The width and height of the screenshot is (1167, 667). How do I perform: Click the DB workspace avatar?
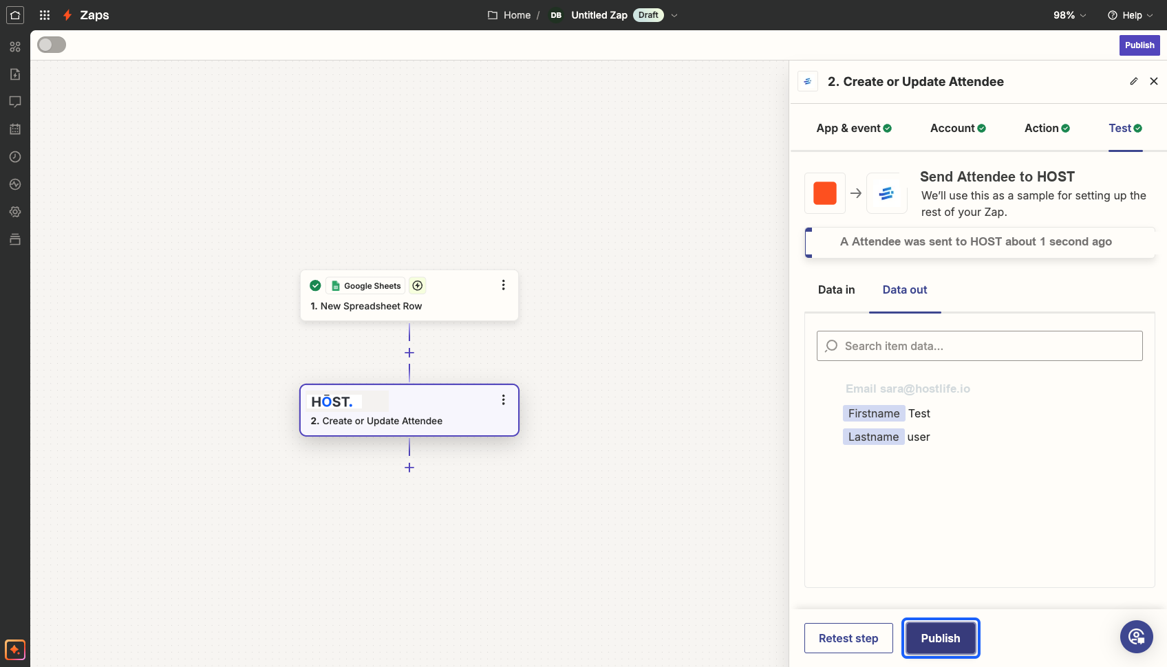point(556,15)
